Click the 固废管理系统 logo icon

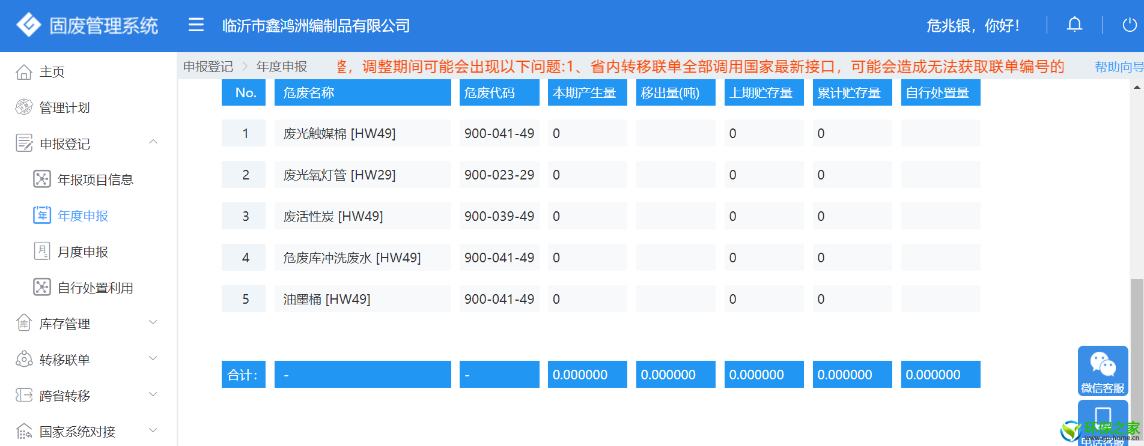[28, 25]
